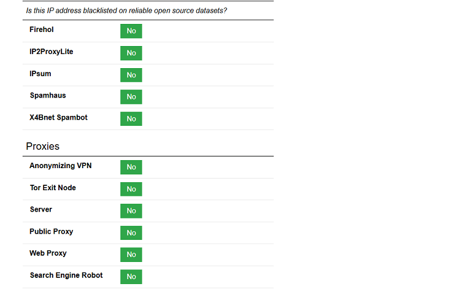Select the IP2ProxyLite label

pos(51,52)
